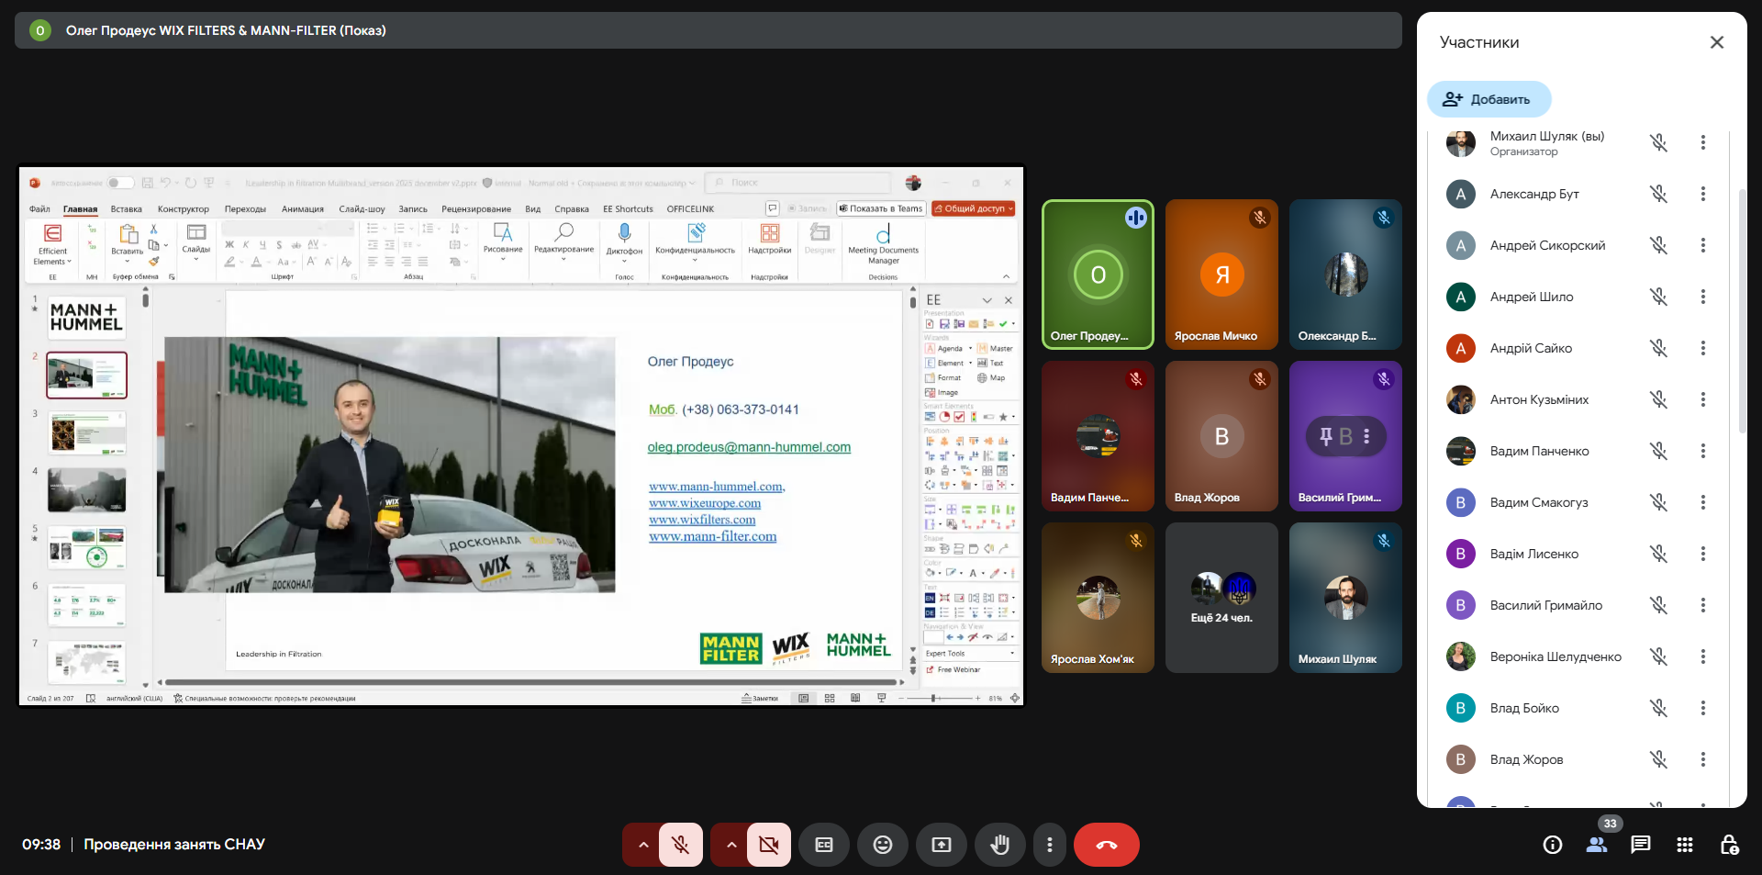The image size is (1762, 875).
Task: Send an emoji reaction
Action: (883, 845)
